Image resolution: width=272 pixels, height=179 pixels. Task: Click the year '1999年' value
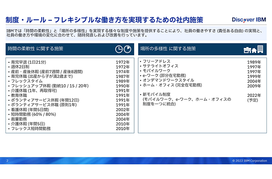(x=254, y=76)
